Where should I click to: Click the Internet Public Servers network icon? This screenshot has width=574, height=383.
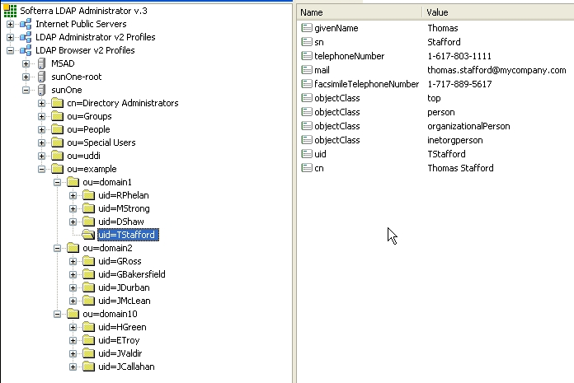[x=26, y=24]
